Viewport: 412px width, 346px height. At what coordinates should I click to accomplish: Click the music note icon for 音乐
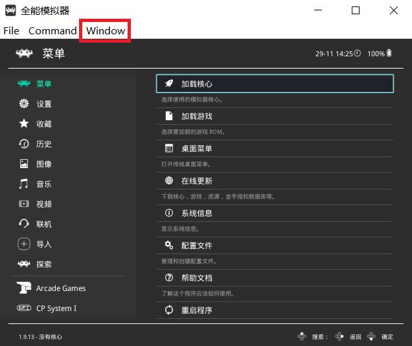click(23, 184)
